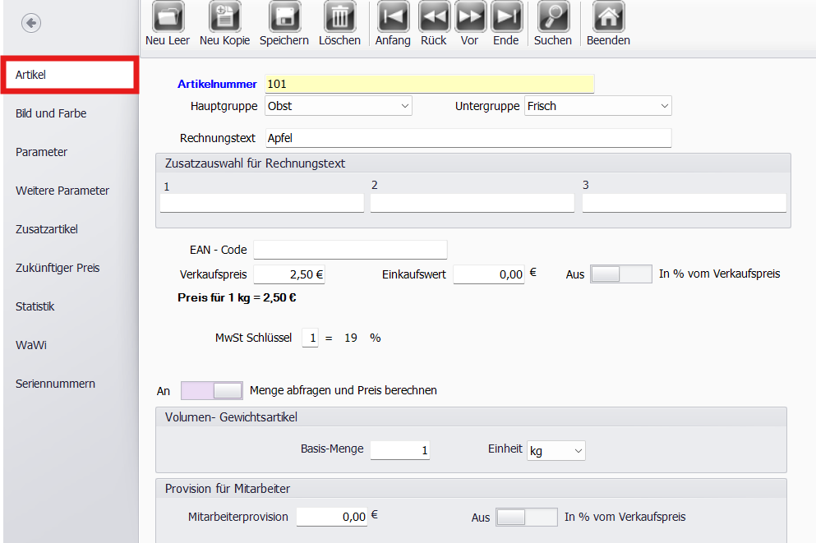This screenshot has height=543, width=816.
Task: Open search with Suchen magnifier icon
Action: pyautogui.click(x=553, y=17)
